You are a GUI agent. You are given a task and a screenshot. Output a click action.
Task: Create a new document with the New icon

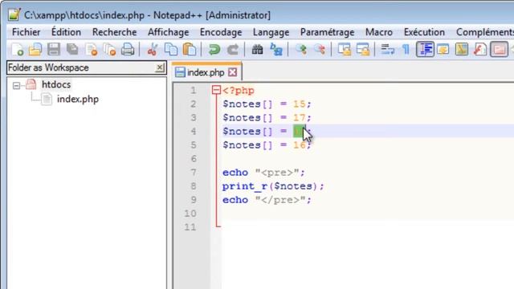(17, 50)
